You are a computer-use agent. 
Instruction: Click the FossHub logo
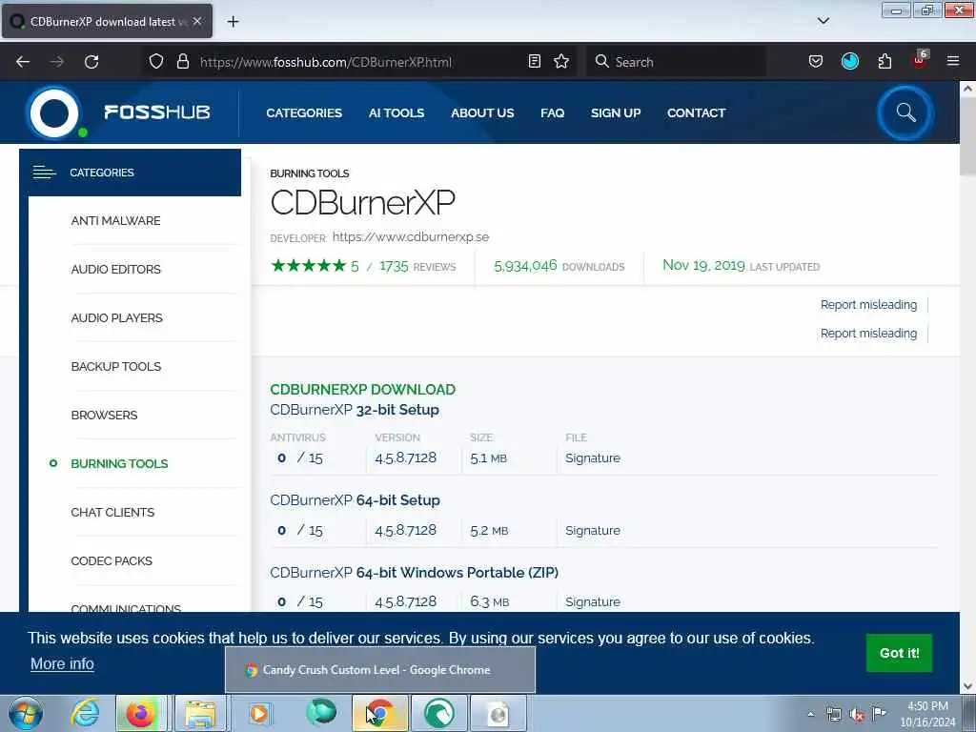click(119, 112)
